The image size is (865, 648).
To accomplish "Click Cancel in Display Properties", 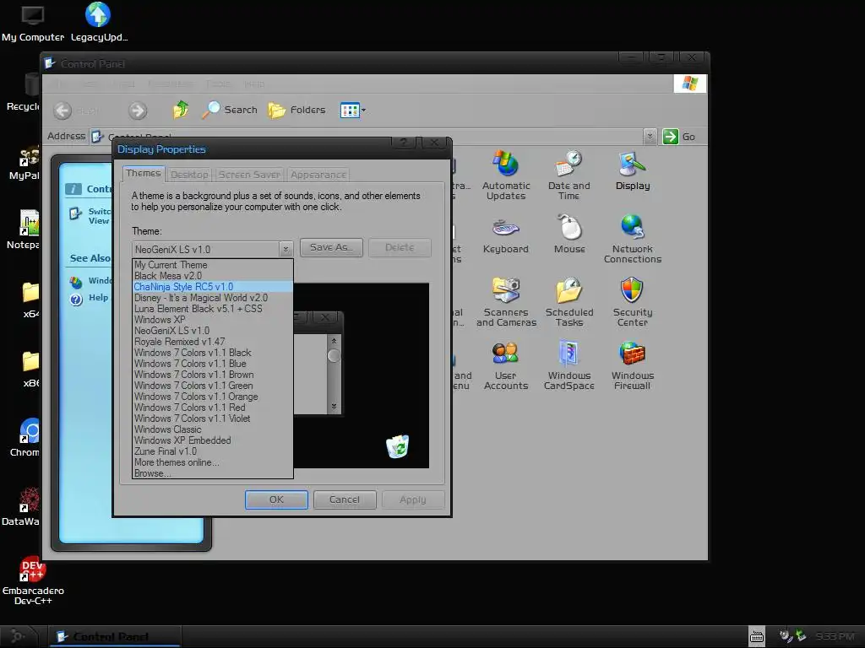I will point(345,499).
